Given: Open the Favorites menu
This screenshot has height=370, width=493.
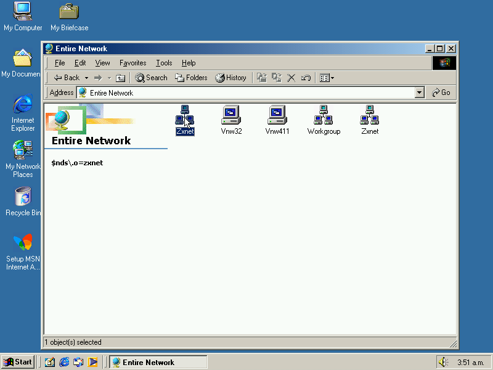Looking at the screenshot, I should (x=132, y=63).
